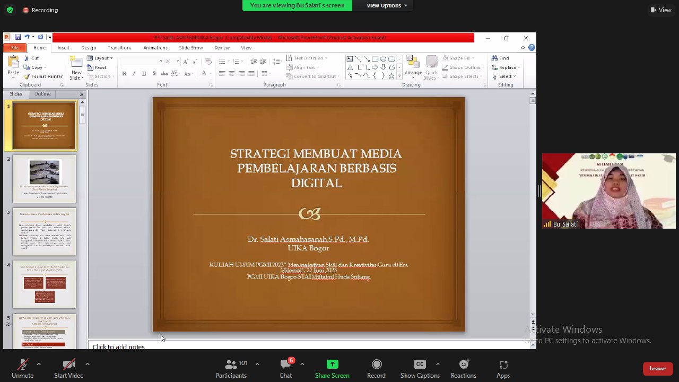Screen dimensions: 679x382
Task: Insert a New Slide
Action: pyautogui.click(x=76, y=68)
